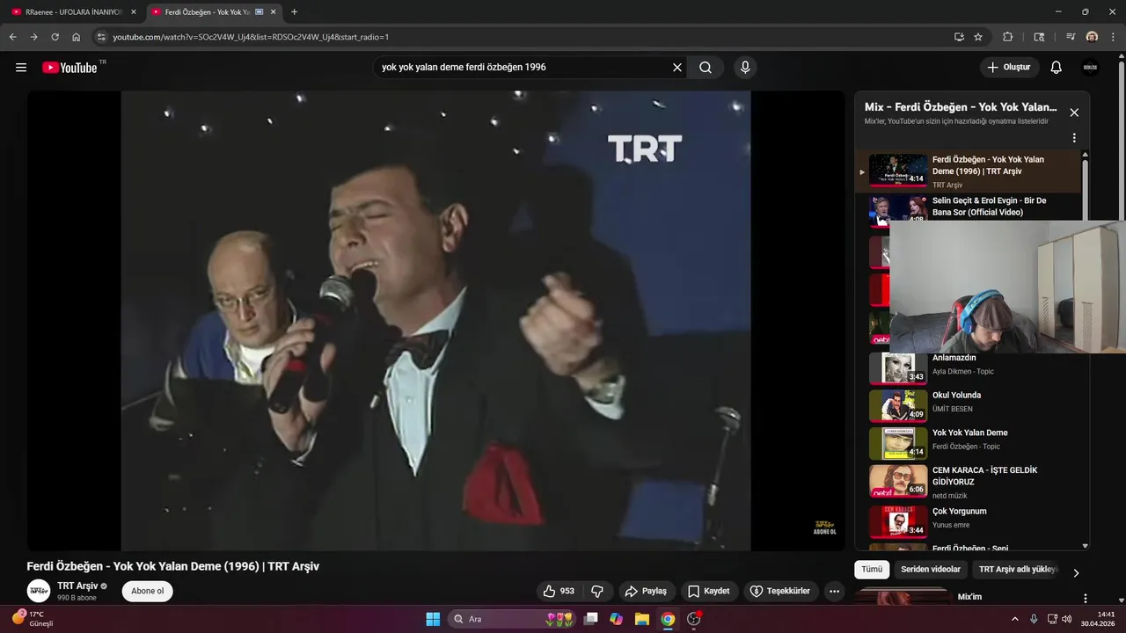The height and width of the screenshot is (633, 1126).
Task: Share the video with Paylaş
Action: click(647, 591)
